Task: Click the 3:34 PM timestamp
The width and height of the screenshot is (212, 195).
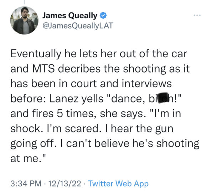Action: (26, 184)
